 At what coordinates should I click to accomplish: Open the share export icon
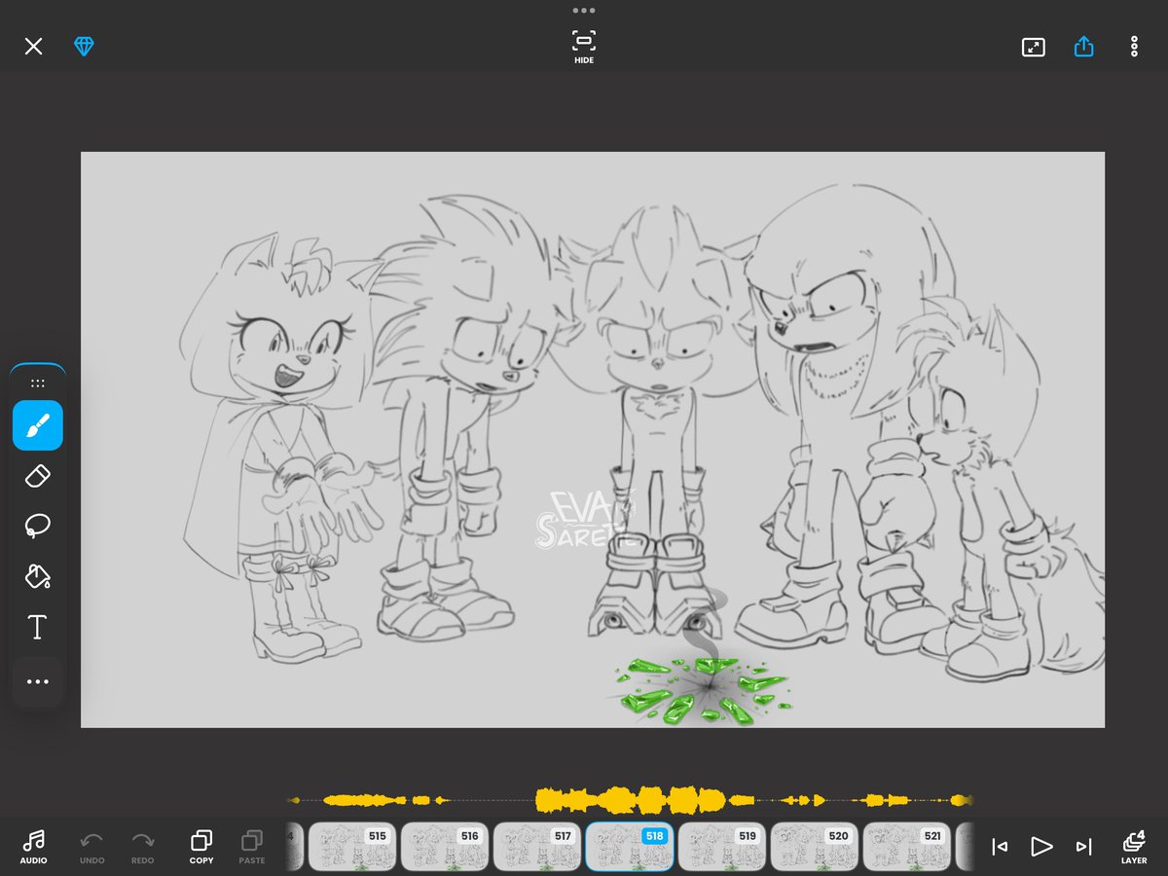pyautogui.click(x=1084, y=47)
